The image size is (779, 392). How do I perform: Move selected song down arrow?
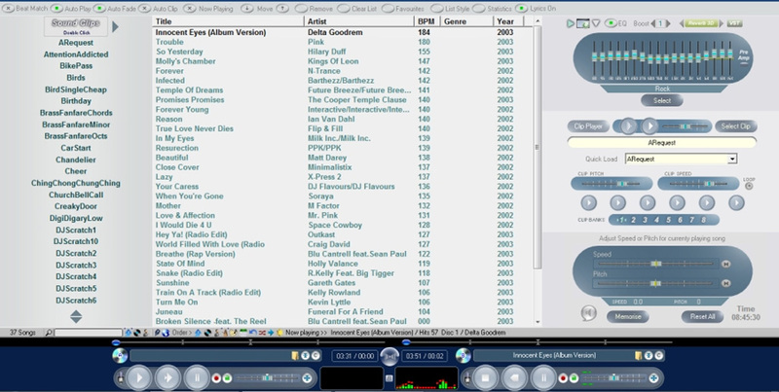(x=247, y=9)
